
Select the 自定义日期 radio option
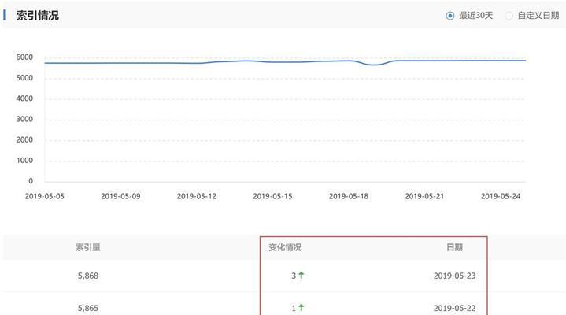pos(509,16)
